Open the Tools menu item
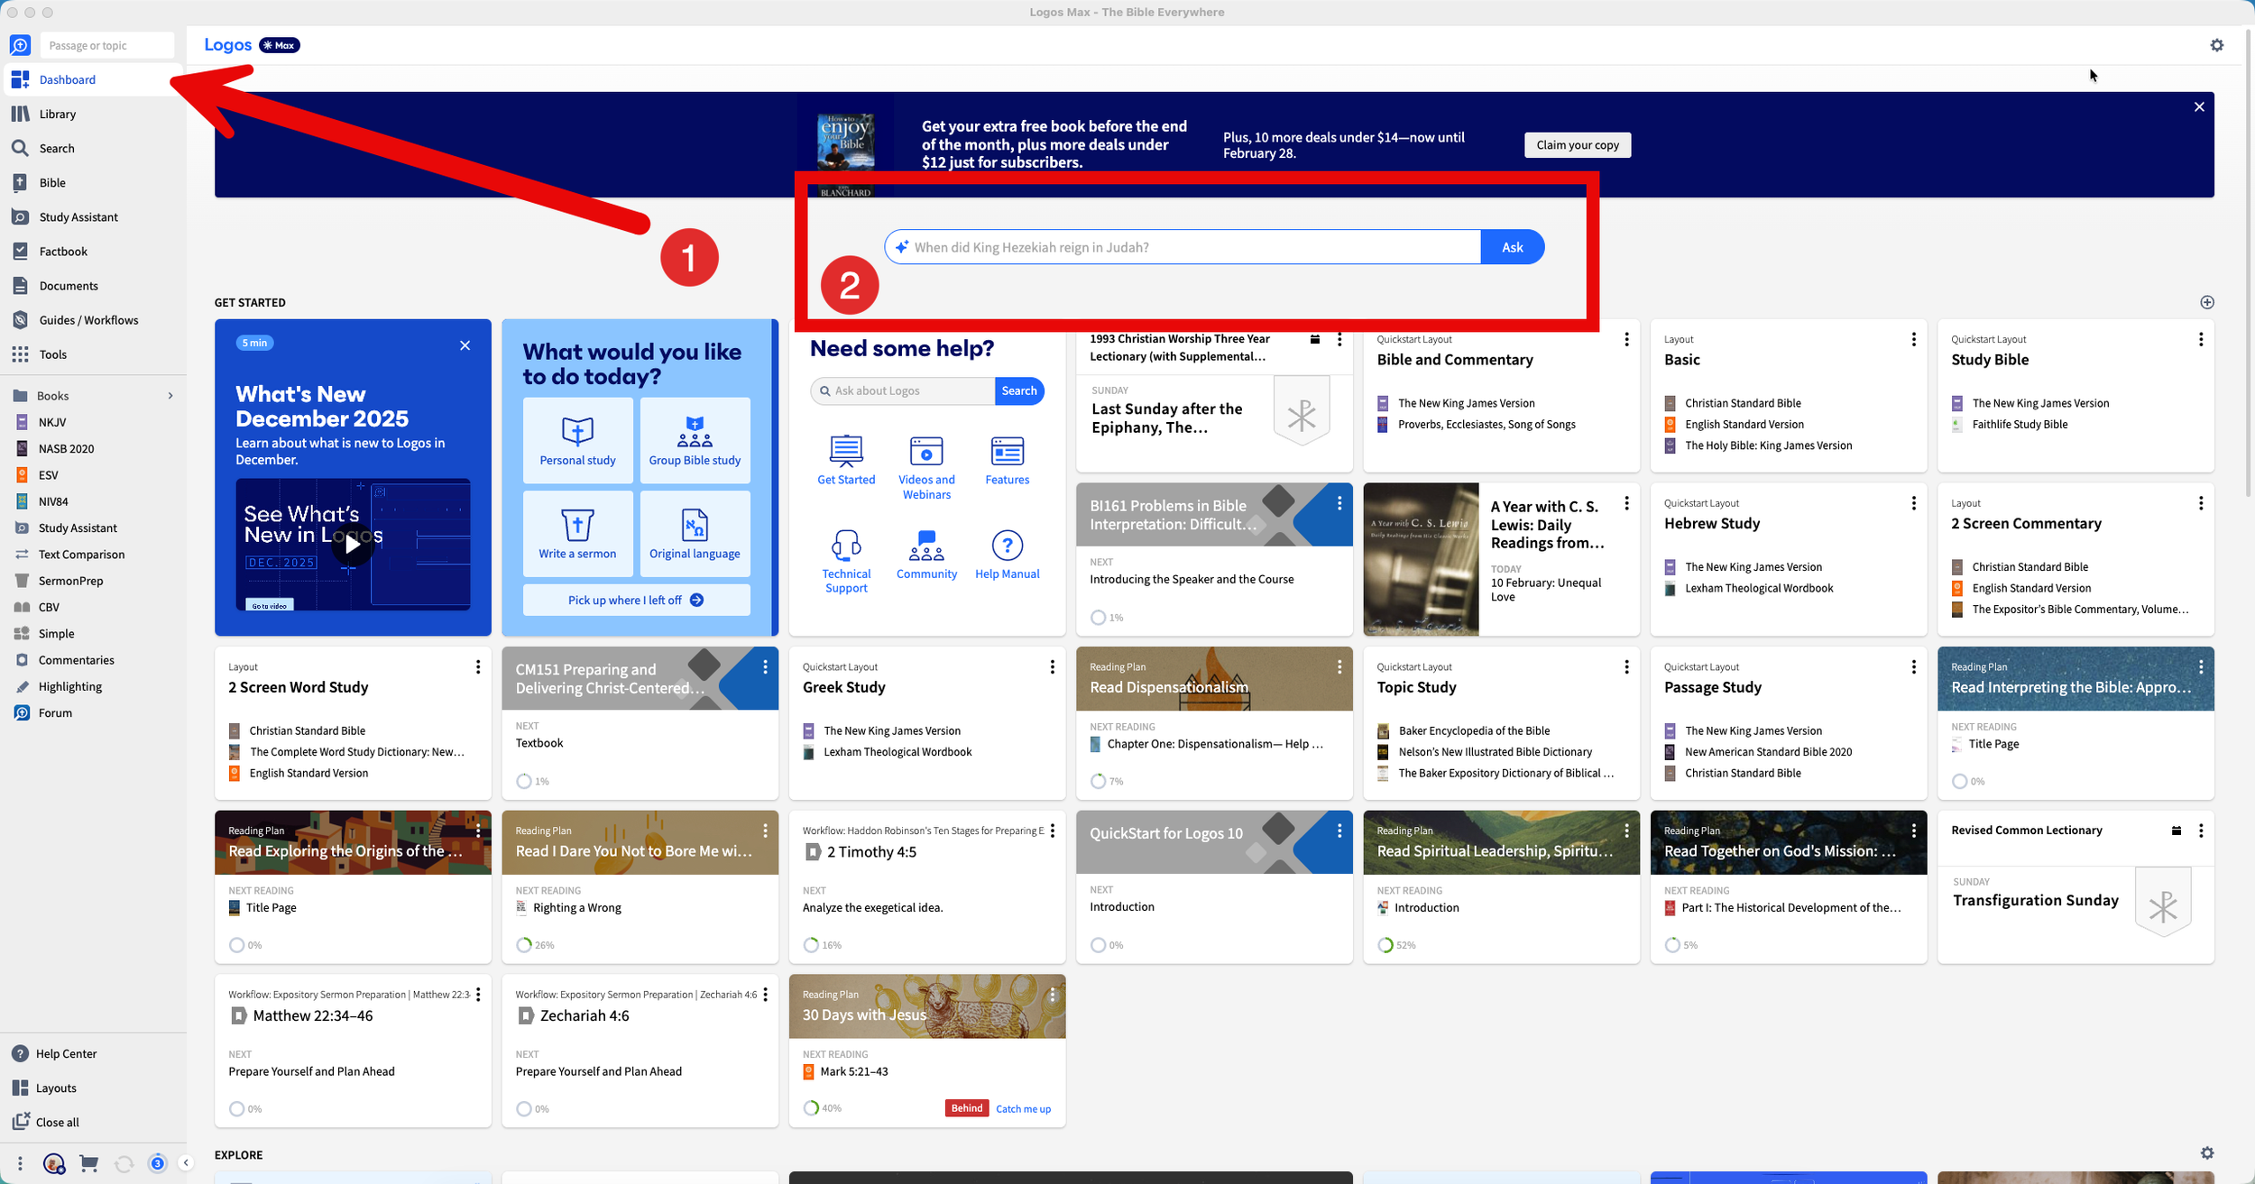Viewport: 2255px width, 1184px height. (52, 354)
